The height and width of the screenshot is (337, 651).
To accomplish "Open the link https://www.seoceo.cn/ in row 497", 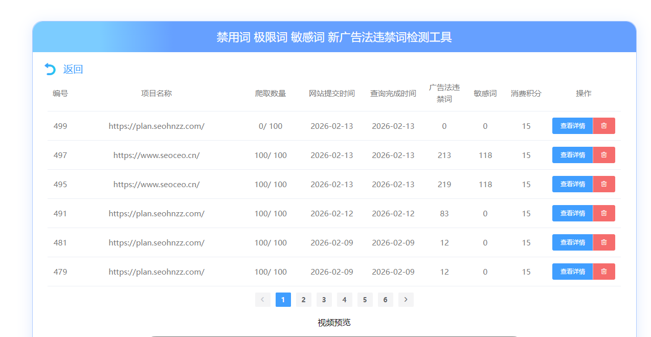I will (x=156, y=154).
